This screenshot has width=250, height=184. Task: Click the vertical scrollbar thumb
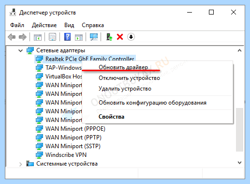coord(239,130)
